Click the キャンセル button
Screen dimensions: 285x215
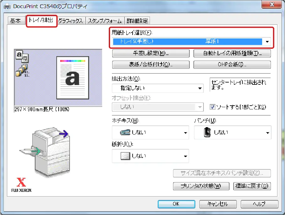point(218,204)
